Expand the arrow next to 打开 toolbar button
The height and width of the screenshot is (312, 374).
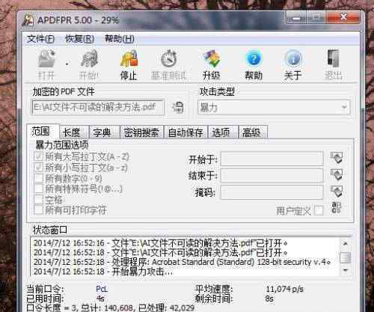[67, 64]
